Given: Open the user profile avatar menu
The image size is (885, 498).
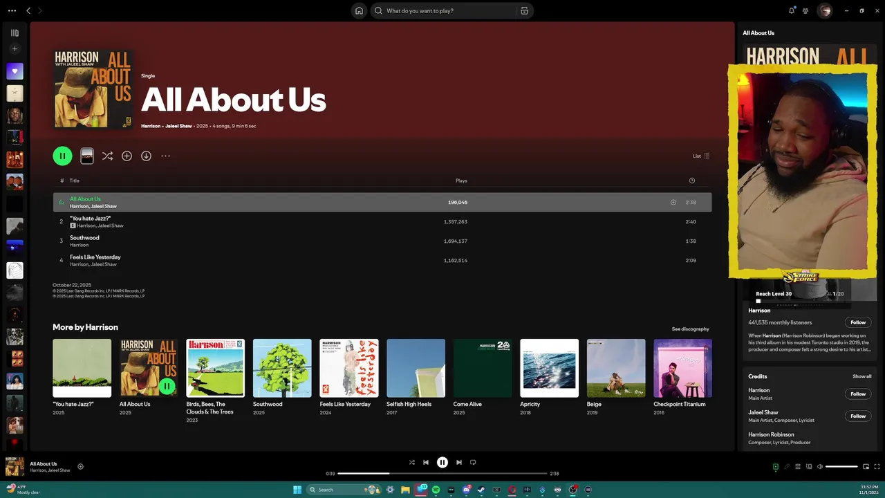Looking at the screenshot, I should tap(825, 10).
